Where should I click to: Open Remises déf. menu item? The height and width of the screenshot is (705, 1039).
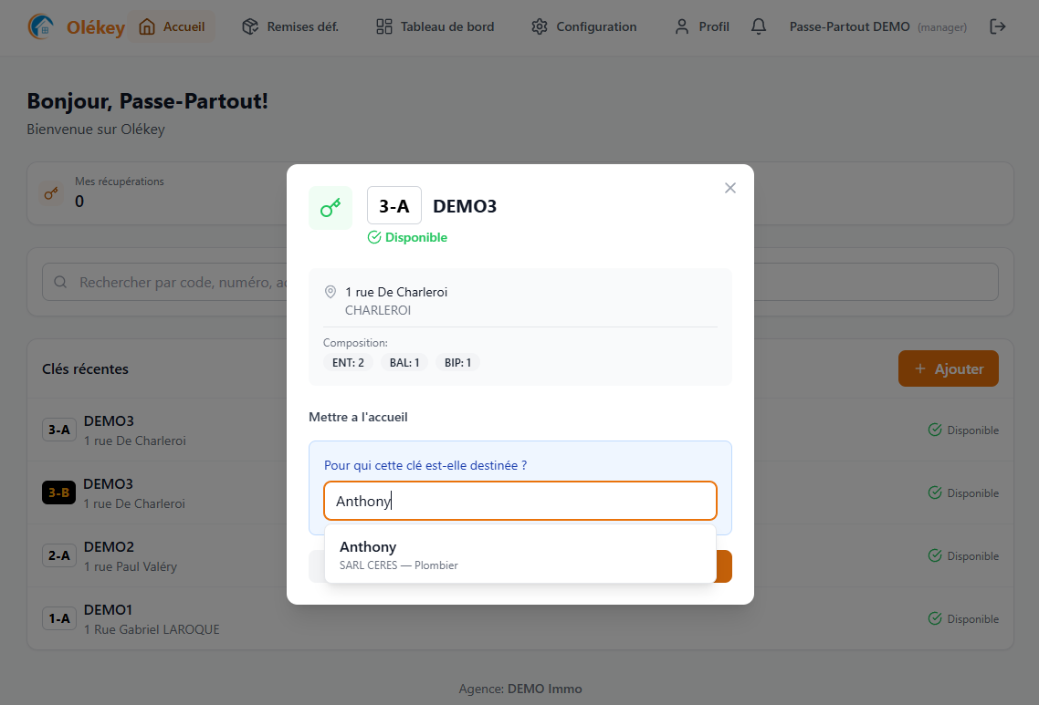pyautogui.click(x=289, y=27)
